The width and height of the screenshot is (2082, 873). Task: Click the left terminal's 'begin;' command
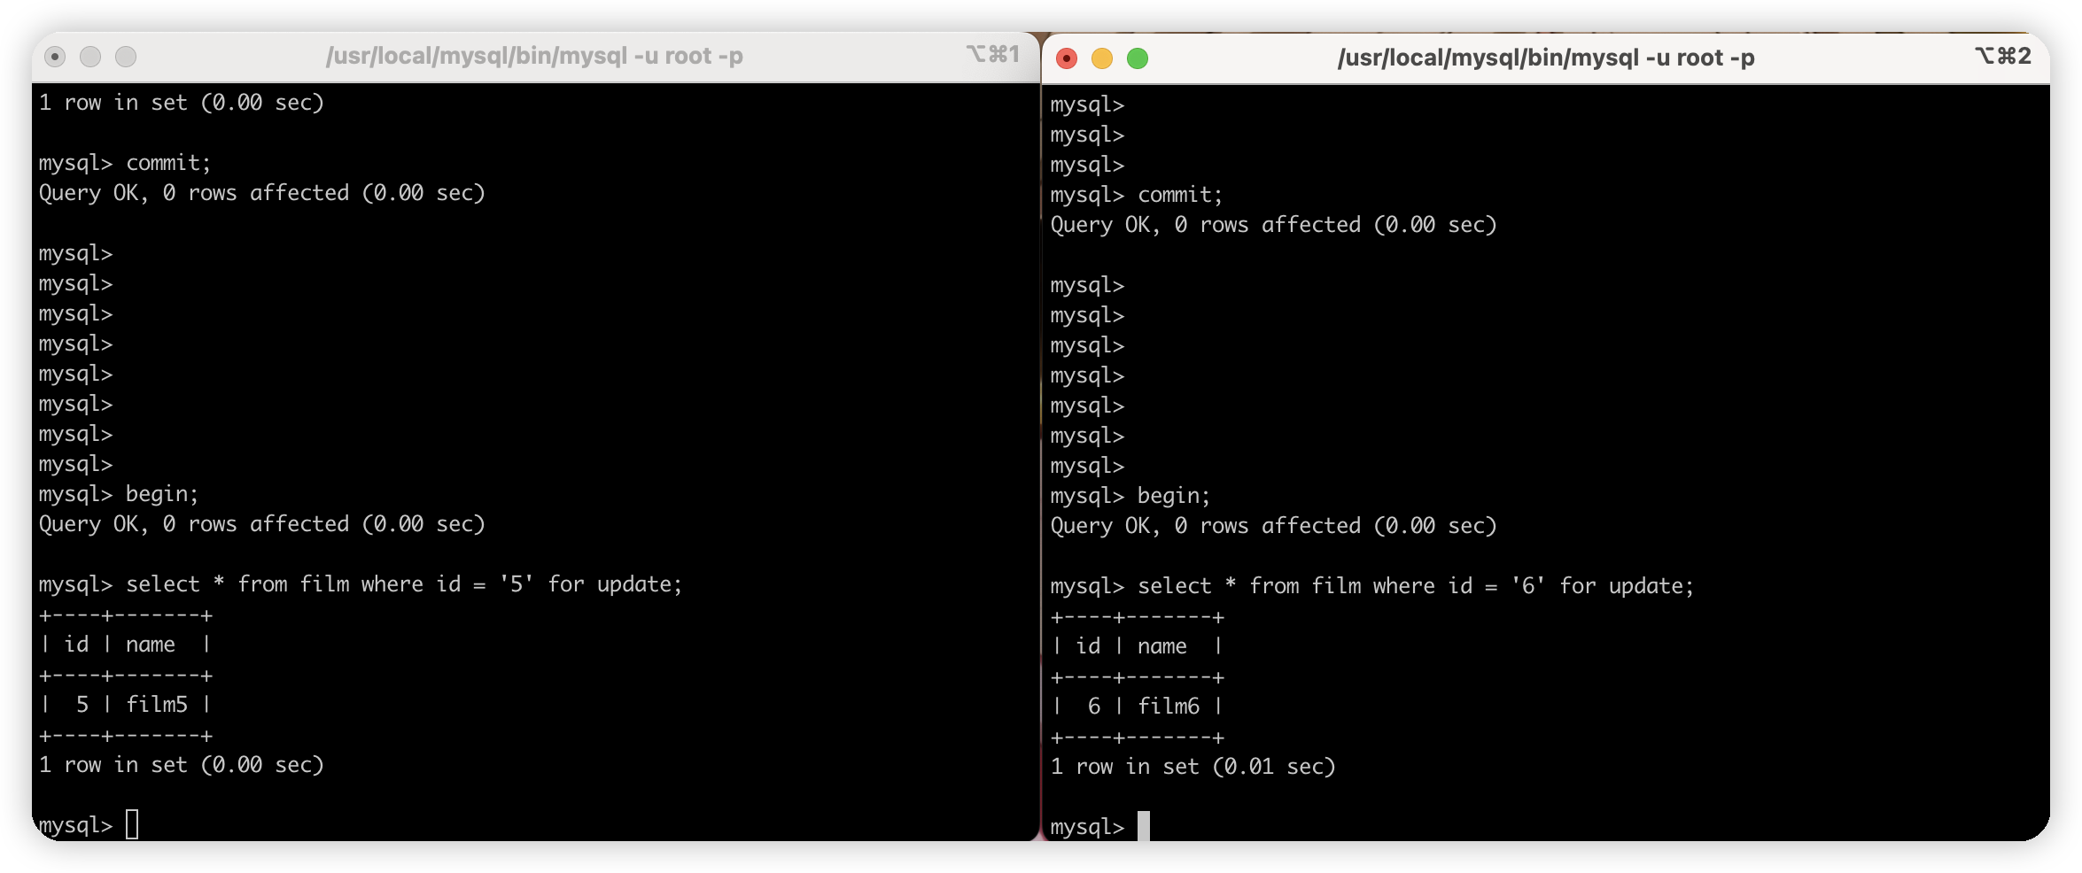point(119,494)
